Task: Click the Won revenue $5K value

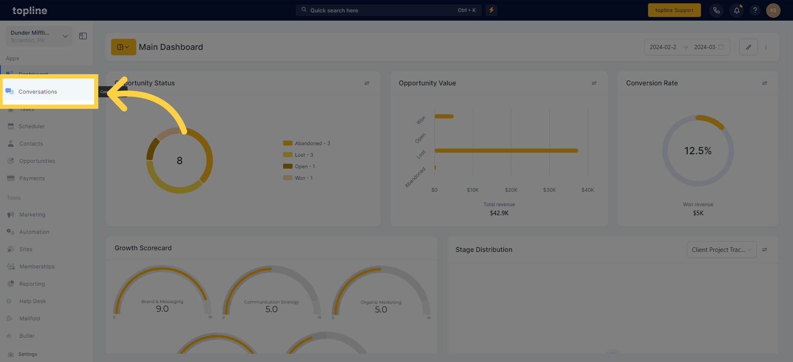Action: click(698, 213)
